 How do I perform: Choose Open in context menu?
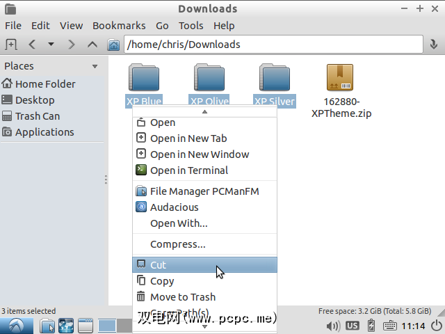tap(204, 122)
